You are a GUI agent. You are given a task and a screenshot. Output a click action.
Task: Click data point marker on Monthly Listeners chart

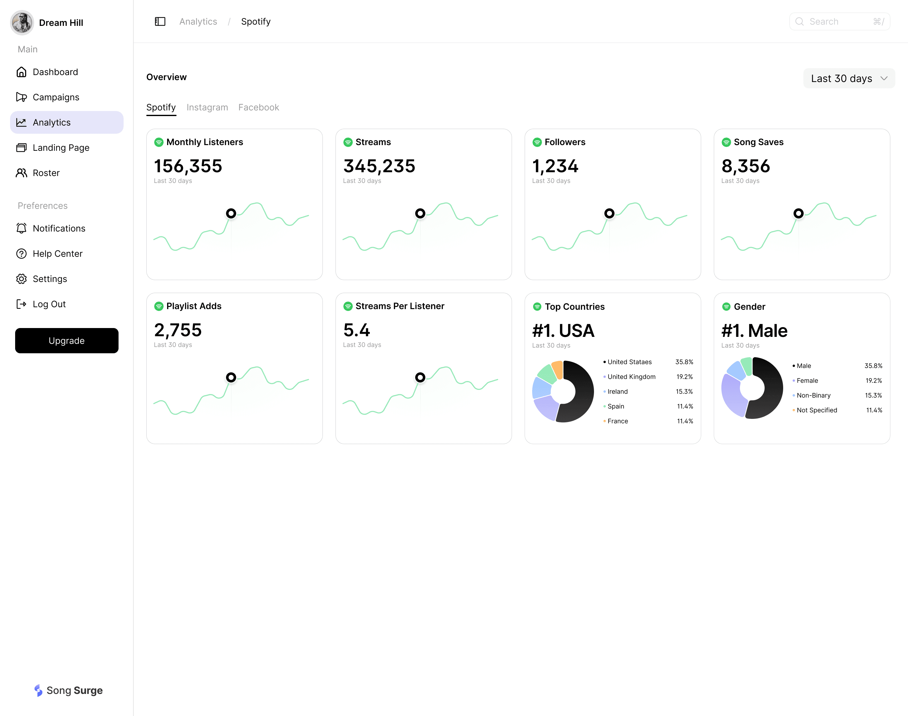coord(231,213)
